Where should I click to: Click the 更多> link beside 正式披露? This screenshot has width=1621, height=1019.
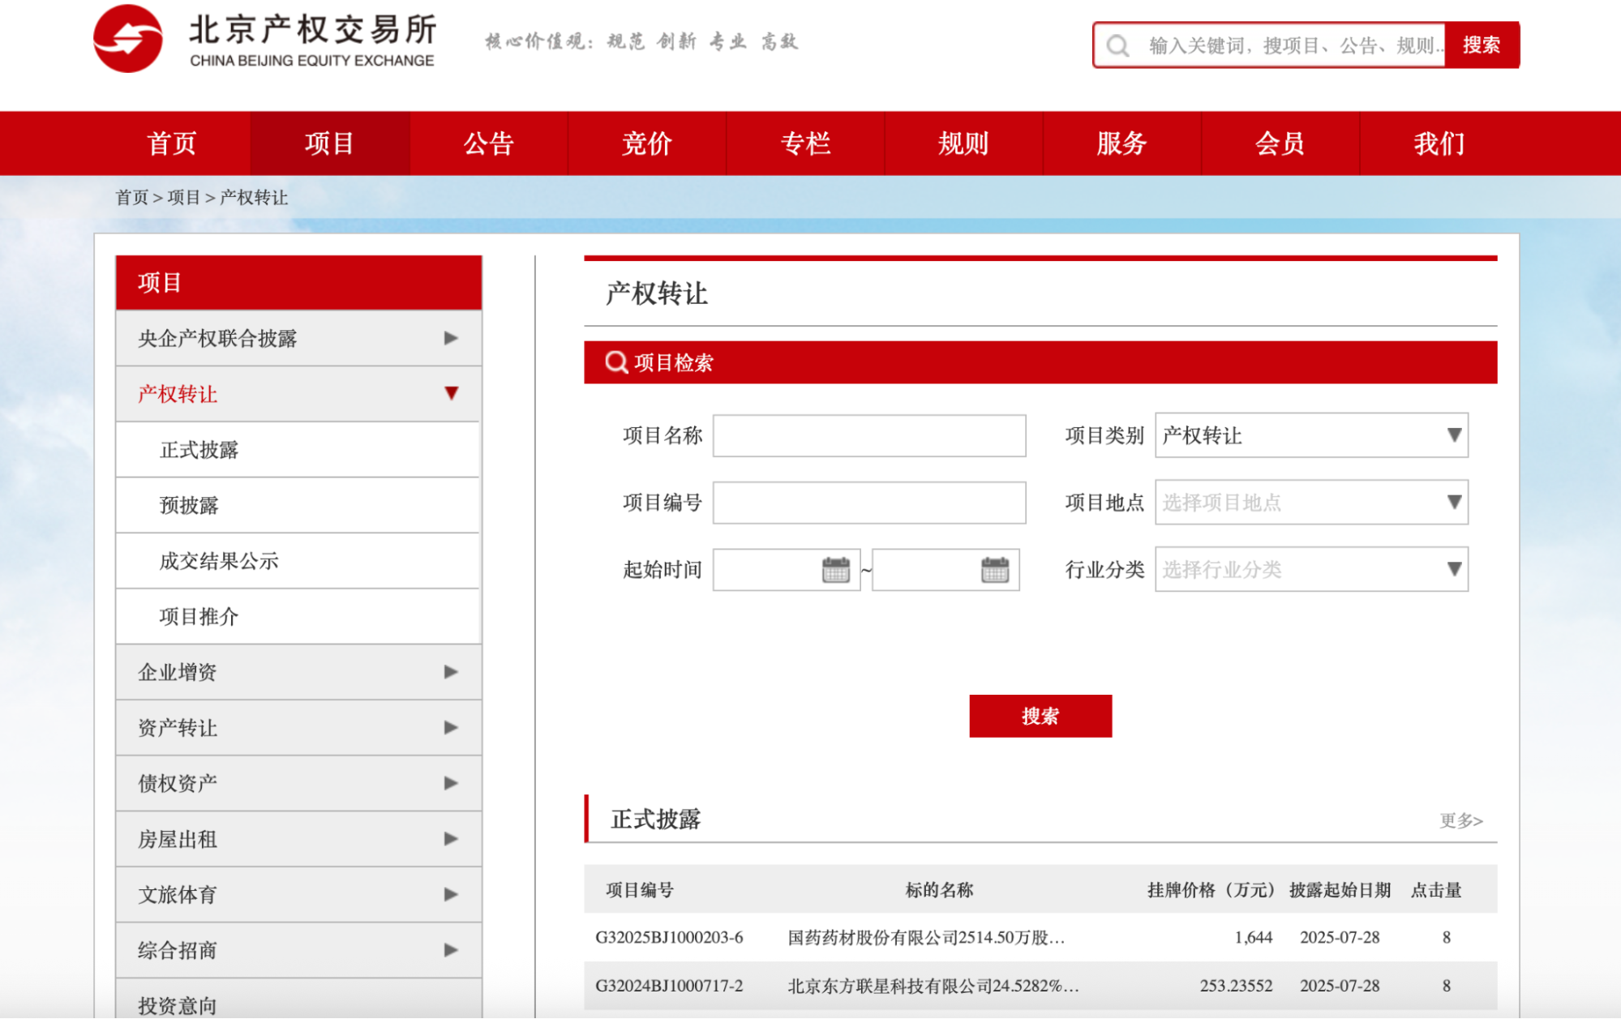point(1460,820)
